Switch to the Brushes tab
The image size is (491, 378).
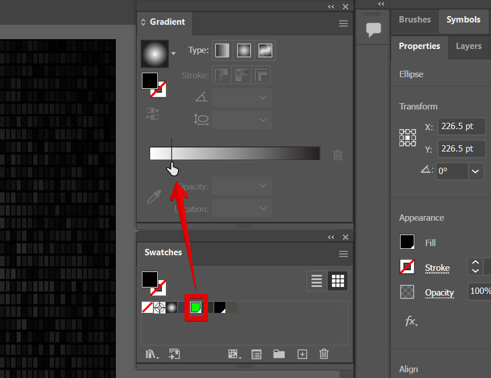414,20
